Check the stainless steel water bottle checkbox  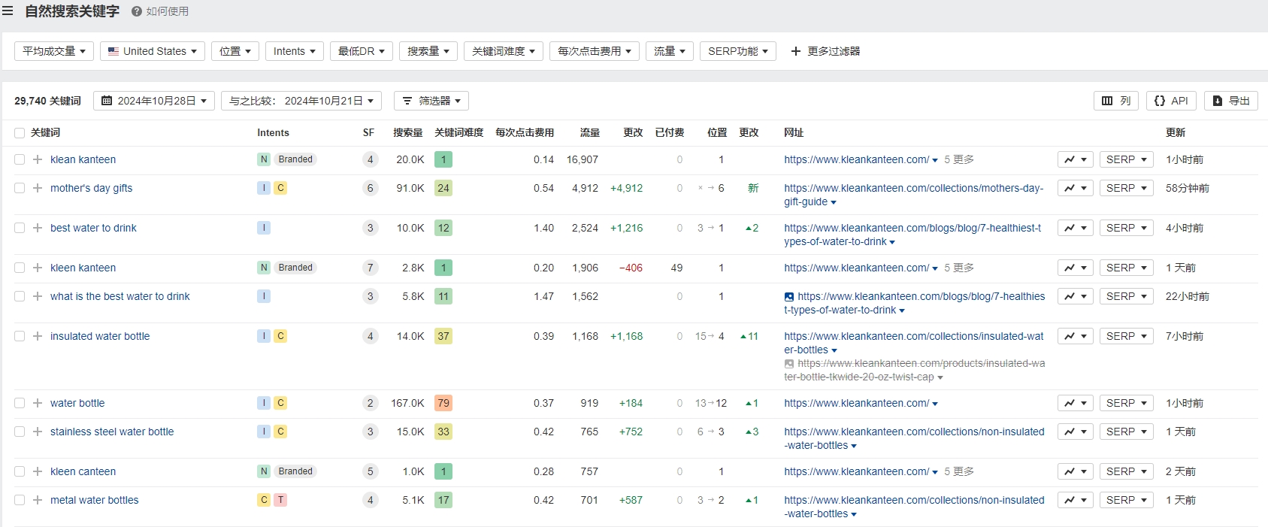[x=20, y=432]
